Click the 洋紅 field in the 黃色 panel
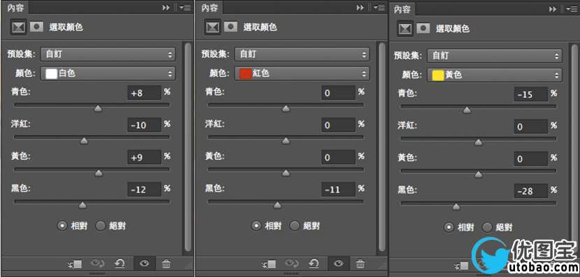 tap(531, 127)
